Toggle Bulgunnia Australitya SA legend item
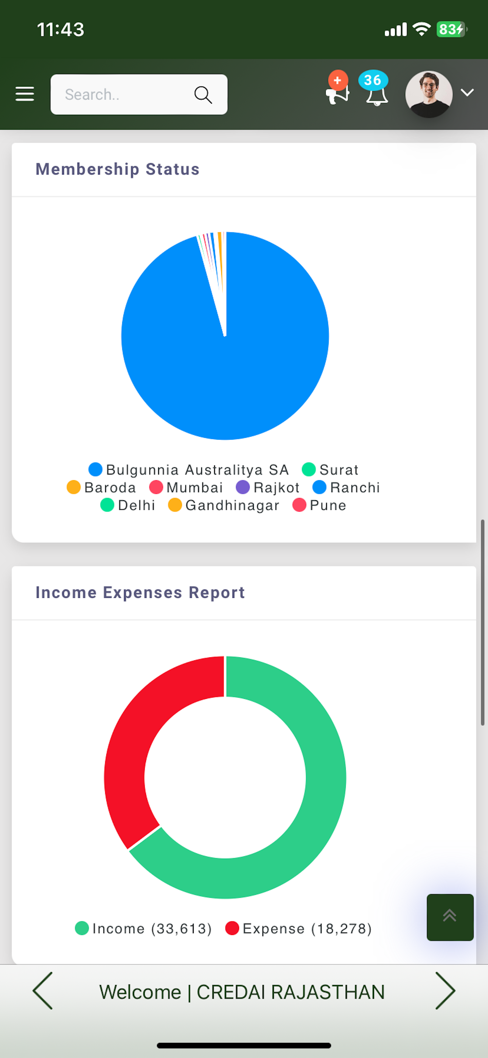The width and height of the screenshot is (488, 1058). (188, 469)
